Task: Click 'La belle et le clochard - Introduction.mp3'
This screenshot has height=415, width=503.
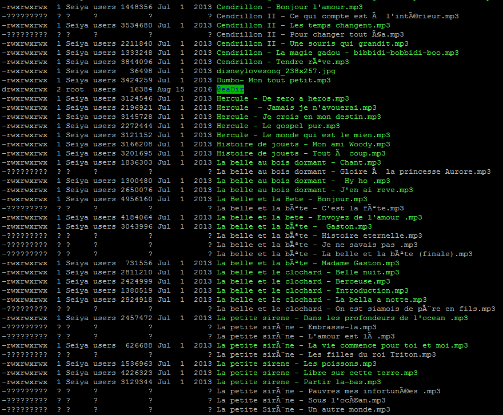Action: pyautogui.click(x=313, y=290)
